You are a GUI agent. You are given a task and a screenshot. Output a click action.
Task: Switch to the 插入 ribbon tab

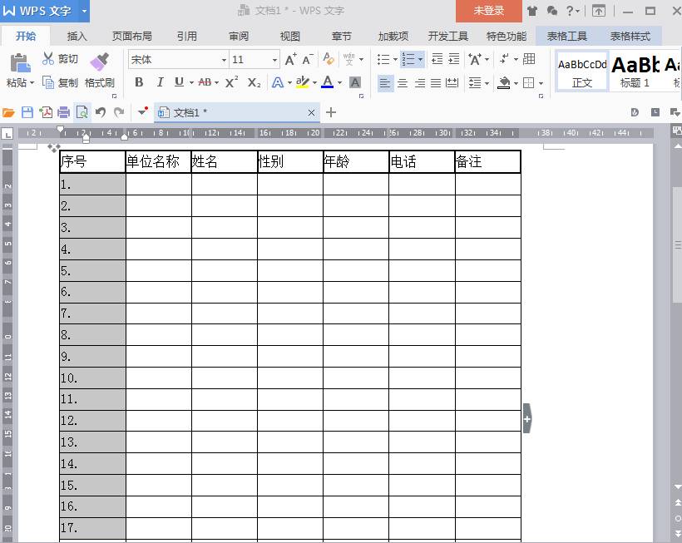(77, 37)
